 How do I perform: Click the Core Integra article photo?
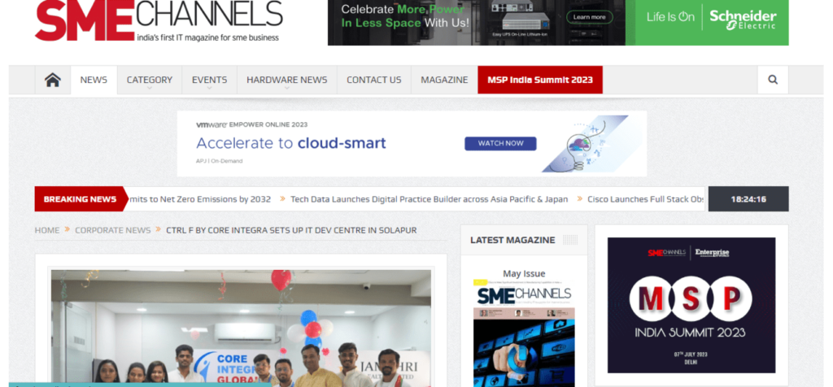click(241, 328)
